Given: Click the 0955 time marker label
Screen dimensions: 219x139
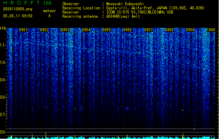Looking at the screenshot, I should [x=107, y=30].
